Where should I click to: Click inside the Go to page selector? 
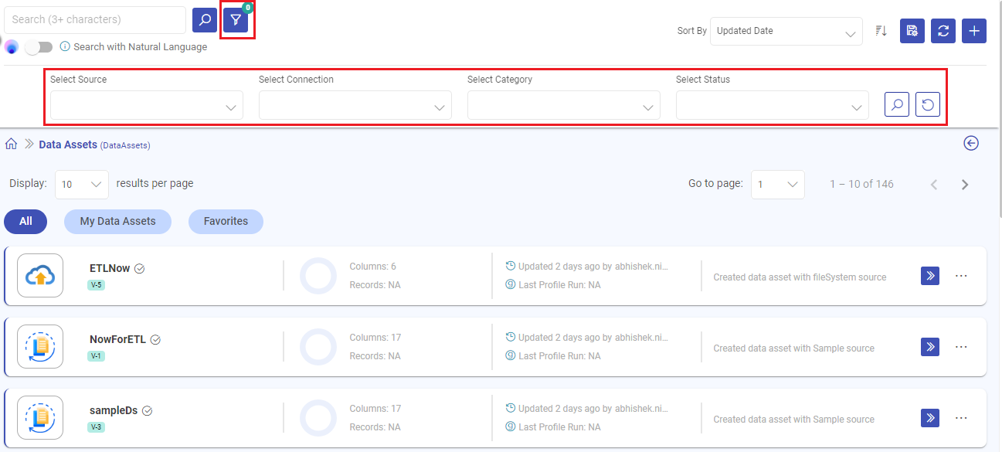(777, 184)
